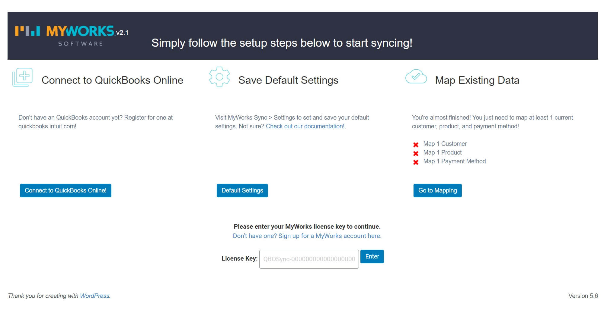Click the red X beside Map 1 Product
Viewport: 607px width, 310px height.
click(416, 153)
